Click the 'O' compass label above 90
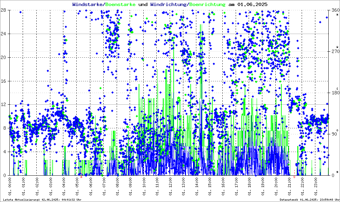Viewport: 340px width, 202px height. 337,130
